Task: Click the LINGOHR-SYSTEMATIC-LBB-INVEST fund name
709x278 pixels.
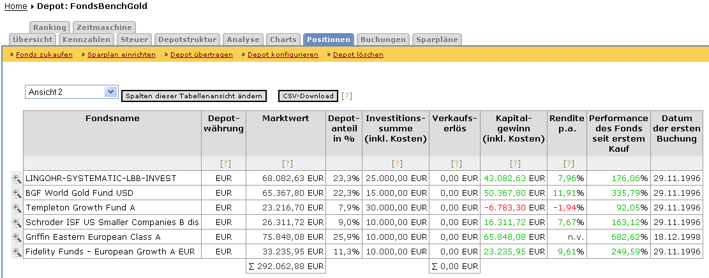Action: tap(101, 179)
